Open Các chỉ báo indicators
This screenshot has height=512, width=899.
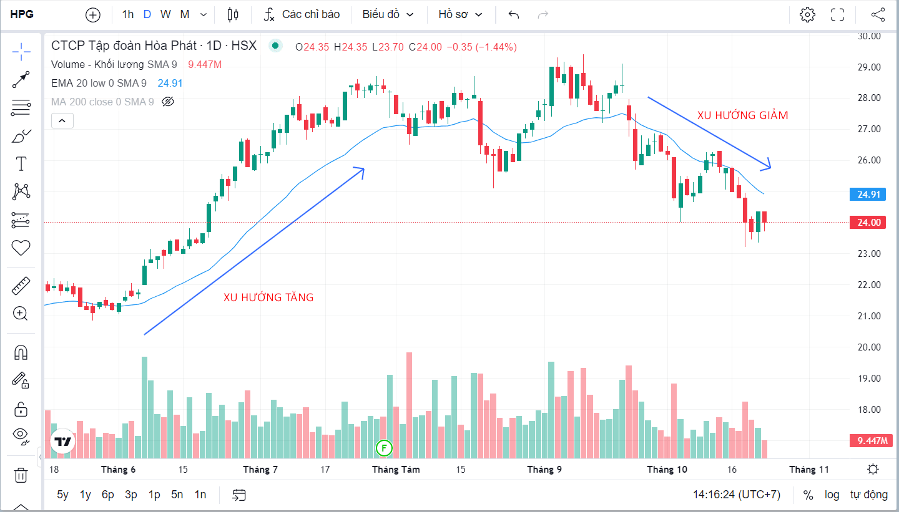pos(302,14)
